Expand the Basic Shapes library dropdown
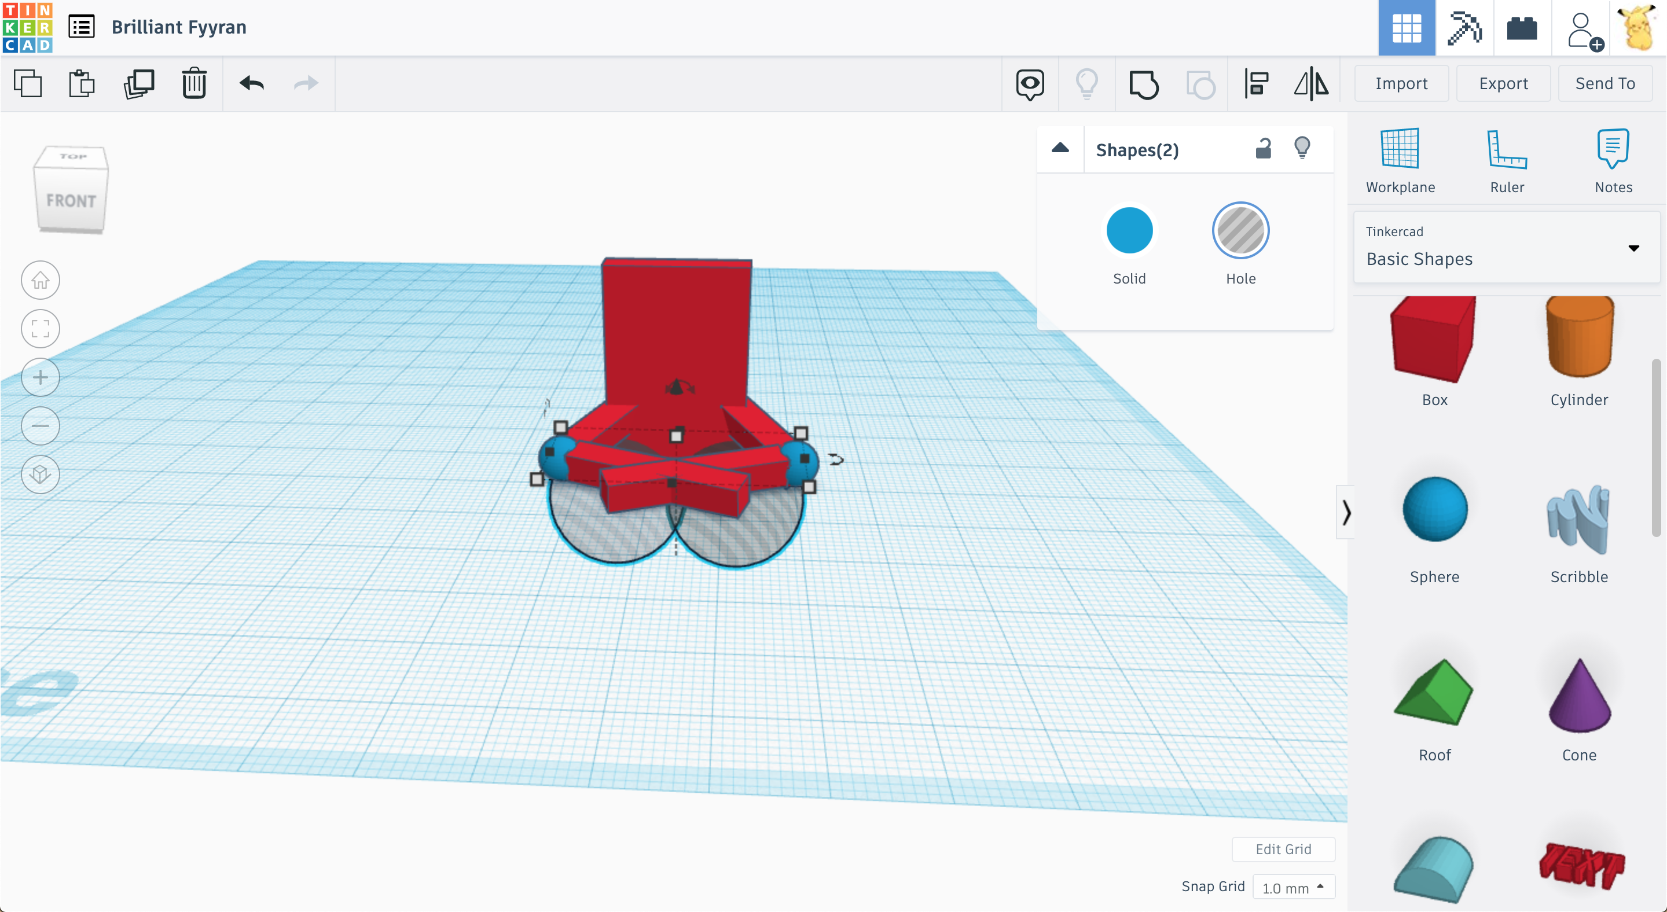 coord(1633,248)
